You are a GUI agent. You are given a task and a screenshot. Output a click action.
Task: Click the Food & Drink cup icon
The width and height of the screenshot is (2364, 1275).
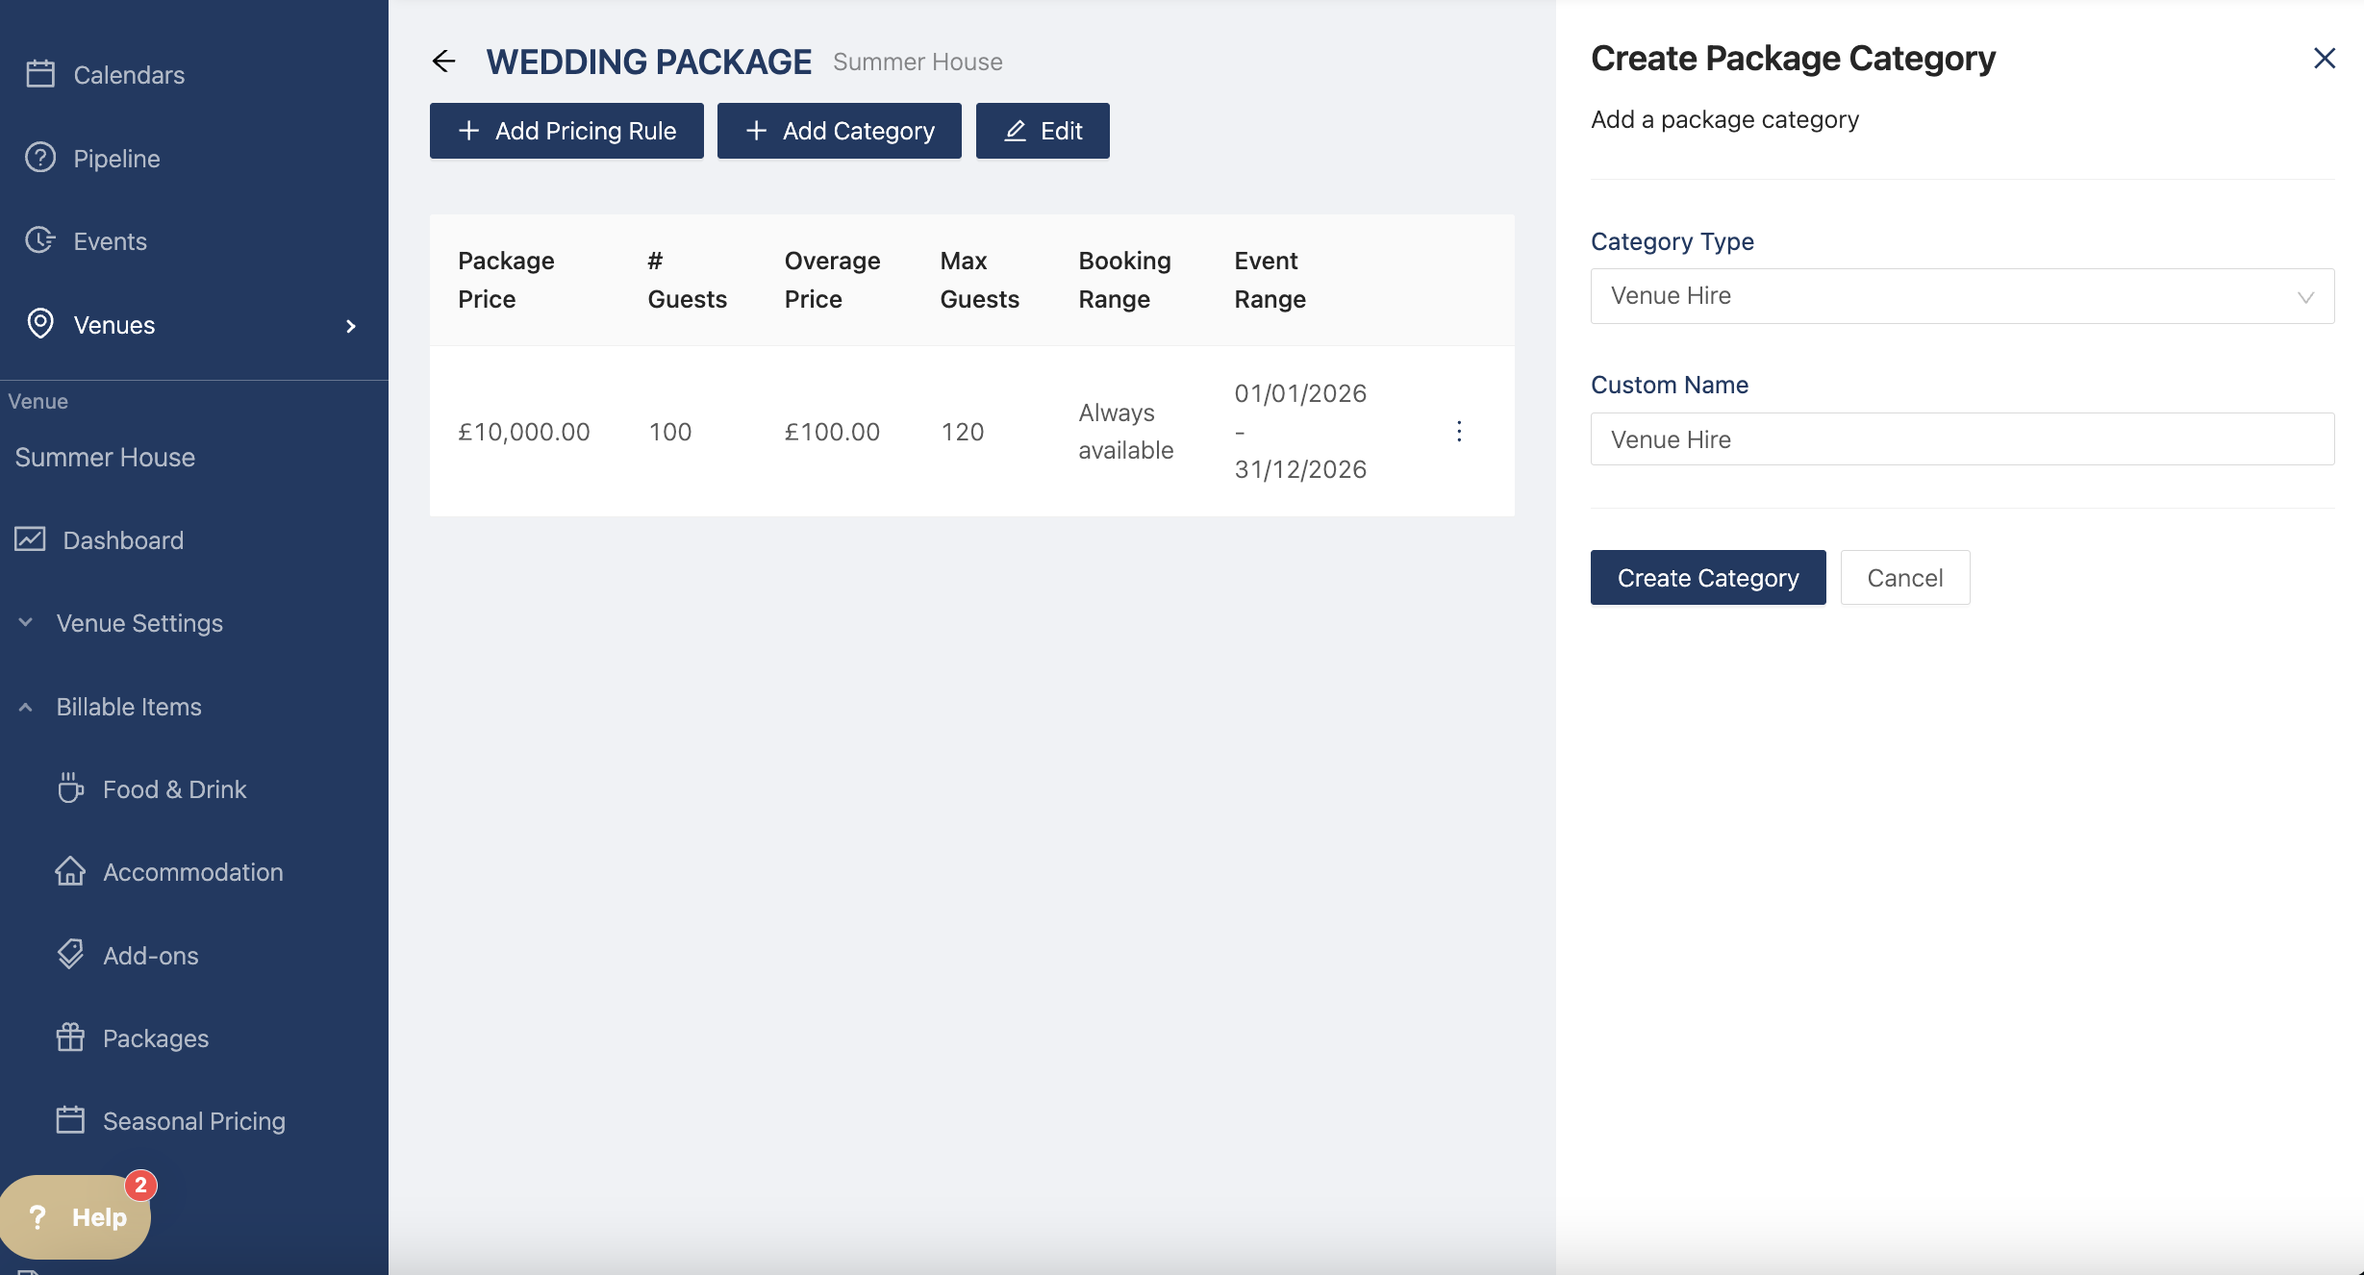(x=70, y=788)
